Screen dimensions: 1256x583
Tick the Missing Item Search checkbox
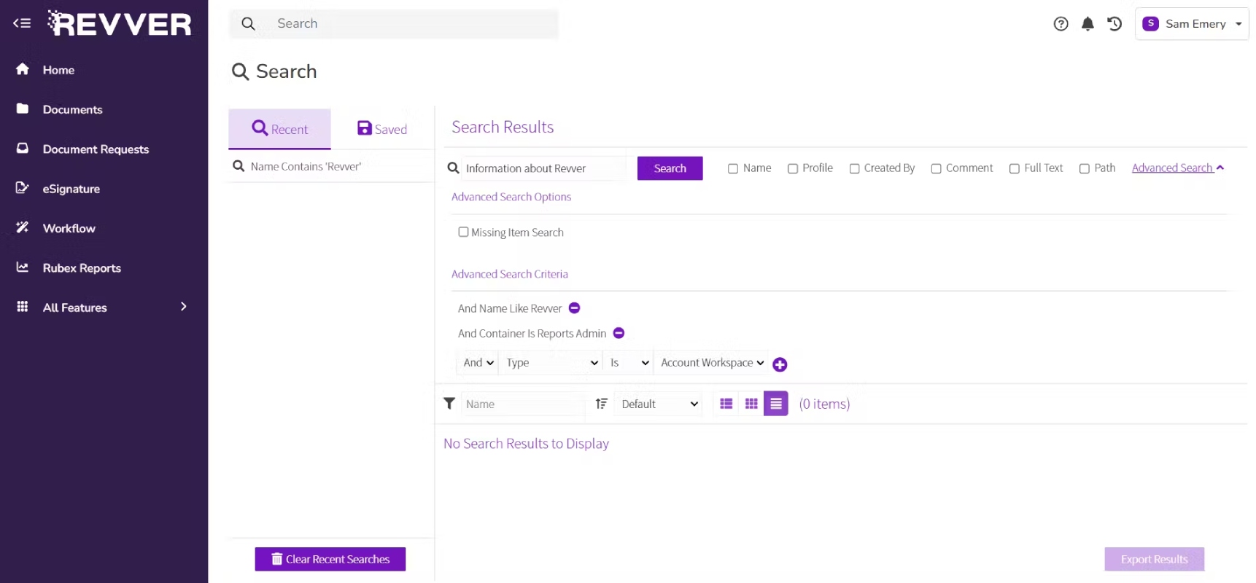pos(463,232)
